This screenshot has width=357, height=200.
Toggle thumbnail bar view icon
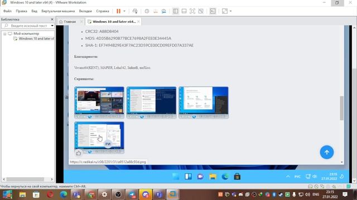[x=184, y=11]
